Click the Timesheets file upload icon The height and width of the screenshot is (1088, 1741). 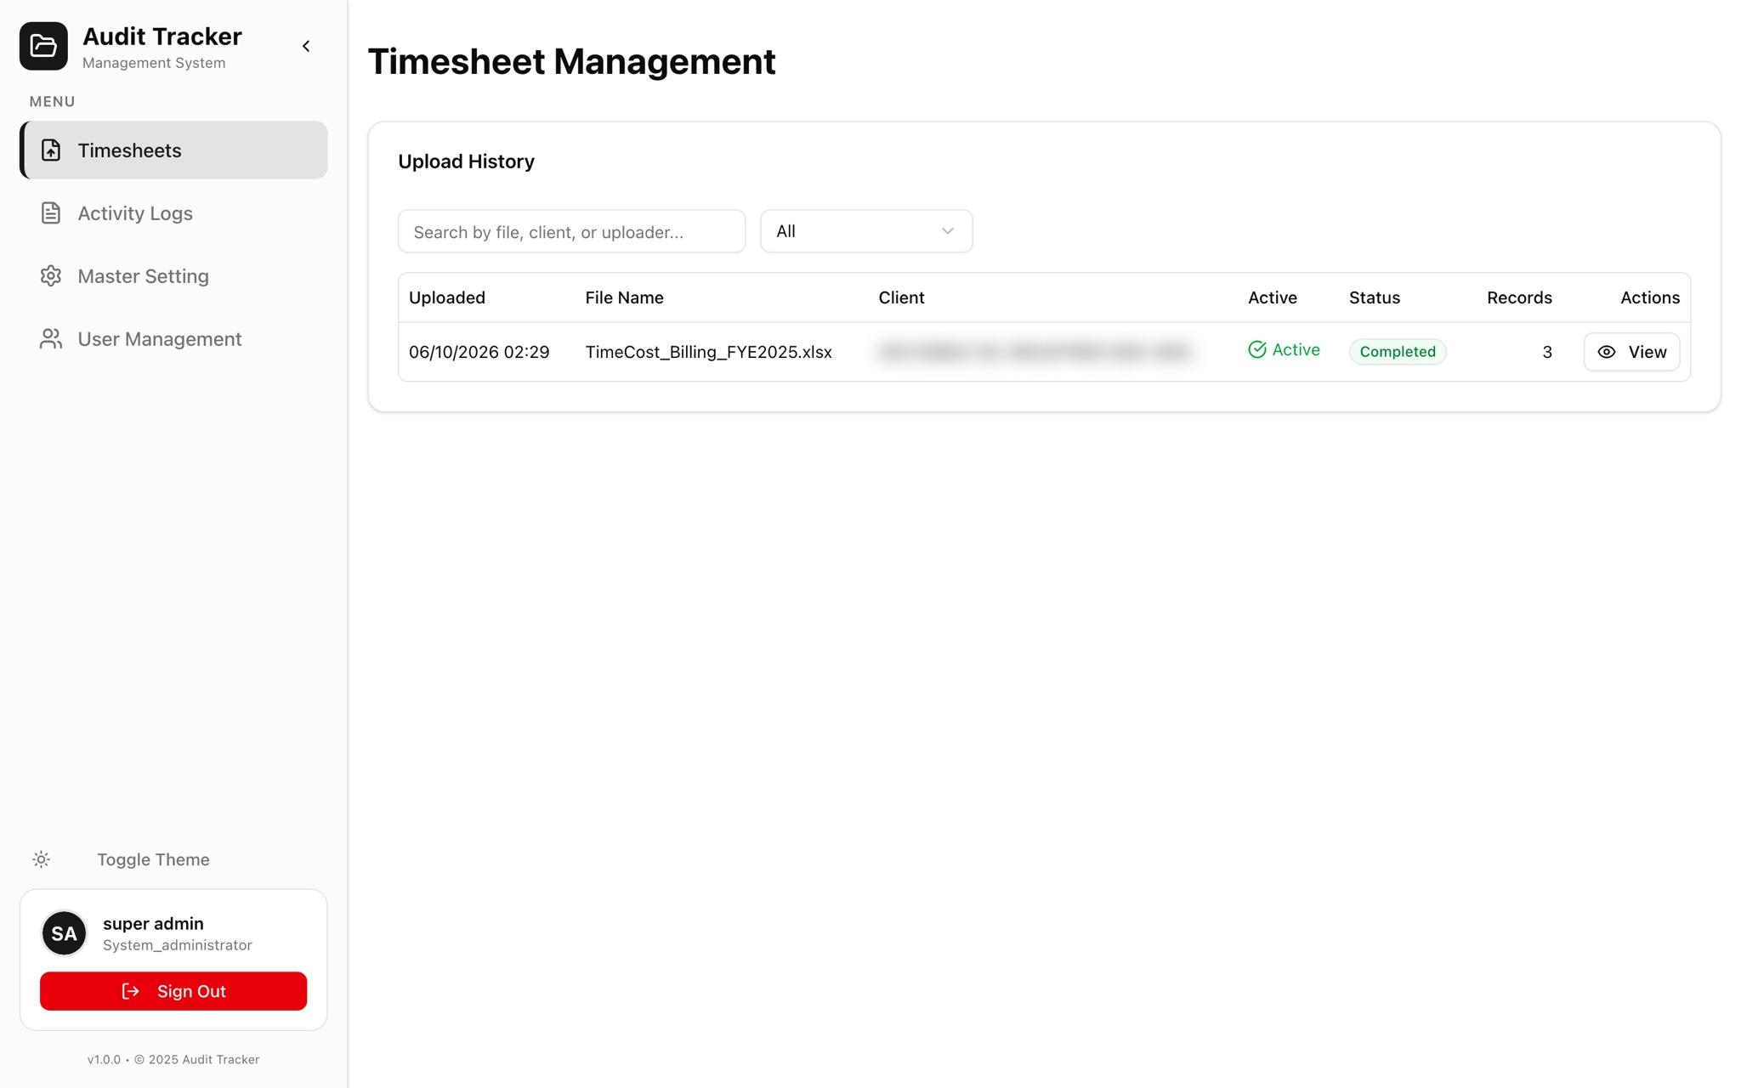pos(51,150)
